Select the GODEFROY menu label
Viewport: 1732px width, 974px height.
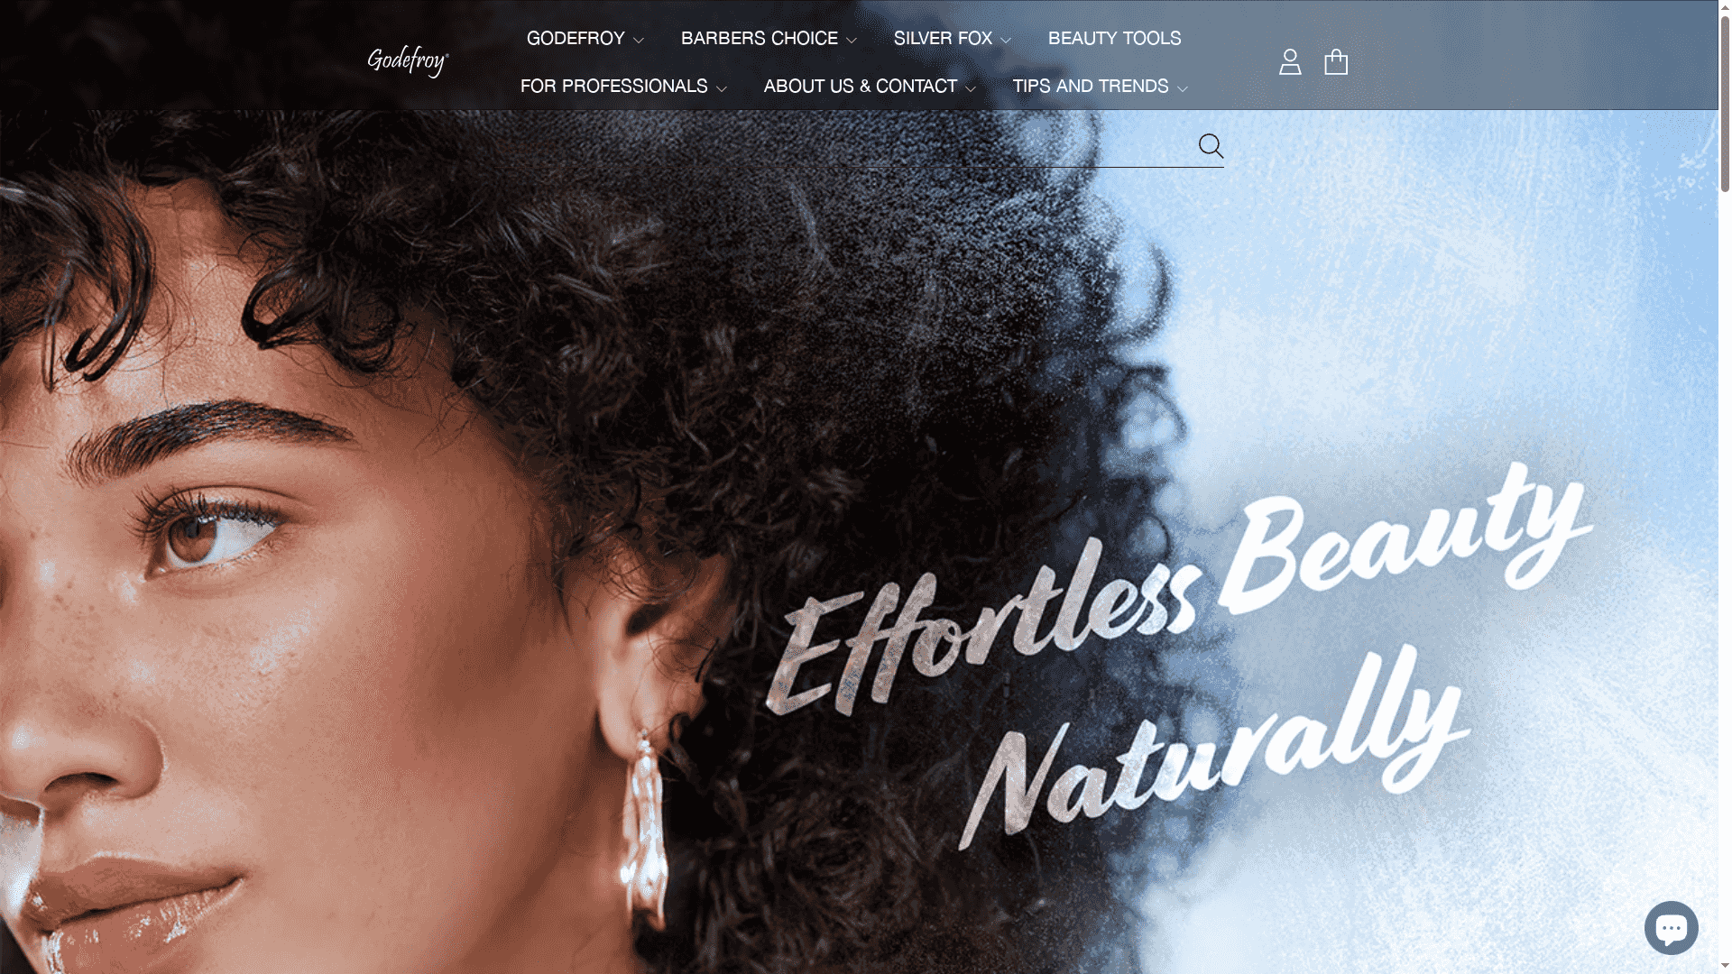coord(576,39)
